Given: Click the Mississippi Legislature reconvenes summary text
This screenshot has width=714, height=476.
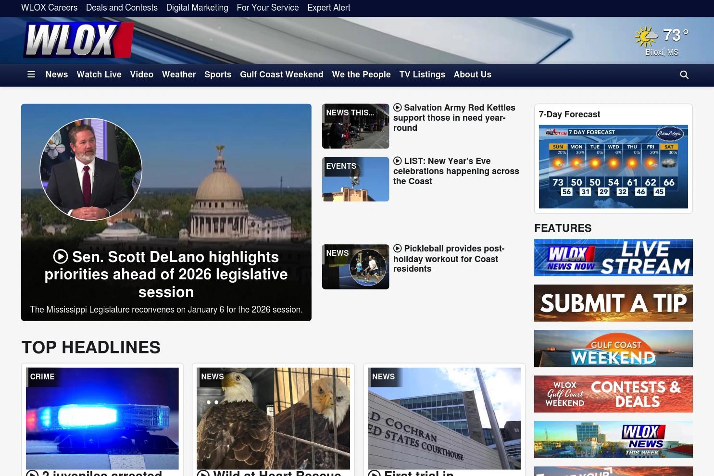Looking at the screenshot, I should point(166,310).
